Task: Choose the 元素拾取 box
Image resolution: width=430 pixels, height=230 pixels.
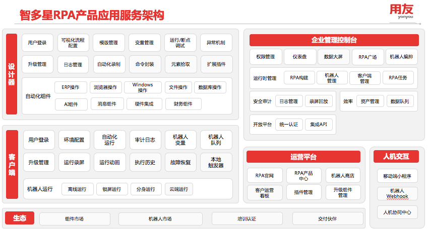Action: click(x=180, y=64)
